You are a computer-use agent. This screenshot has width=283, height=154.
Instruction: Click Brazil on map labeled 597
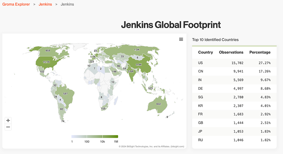coord(65,94)
